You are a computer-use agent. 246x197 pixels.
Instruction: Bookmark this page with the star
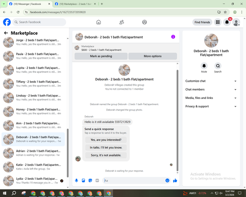[x=225, y=12]
